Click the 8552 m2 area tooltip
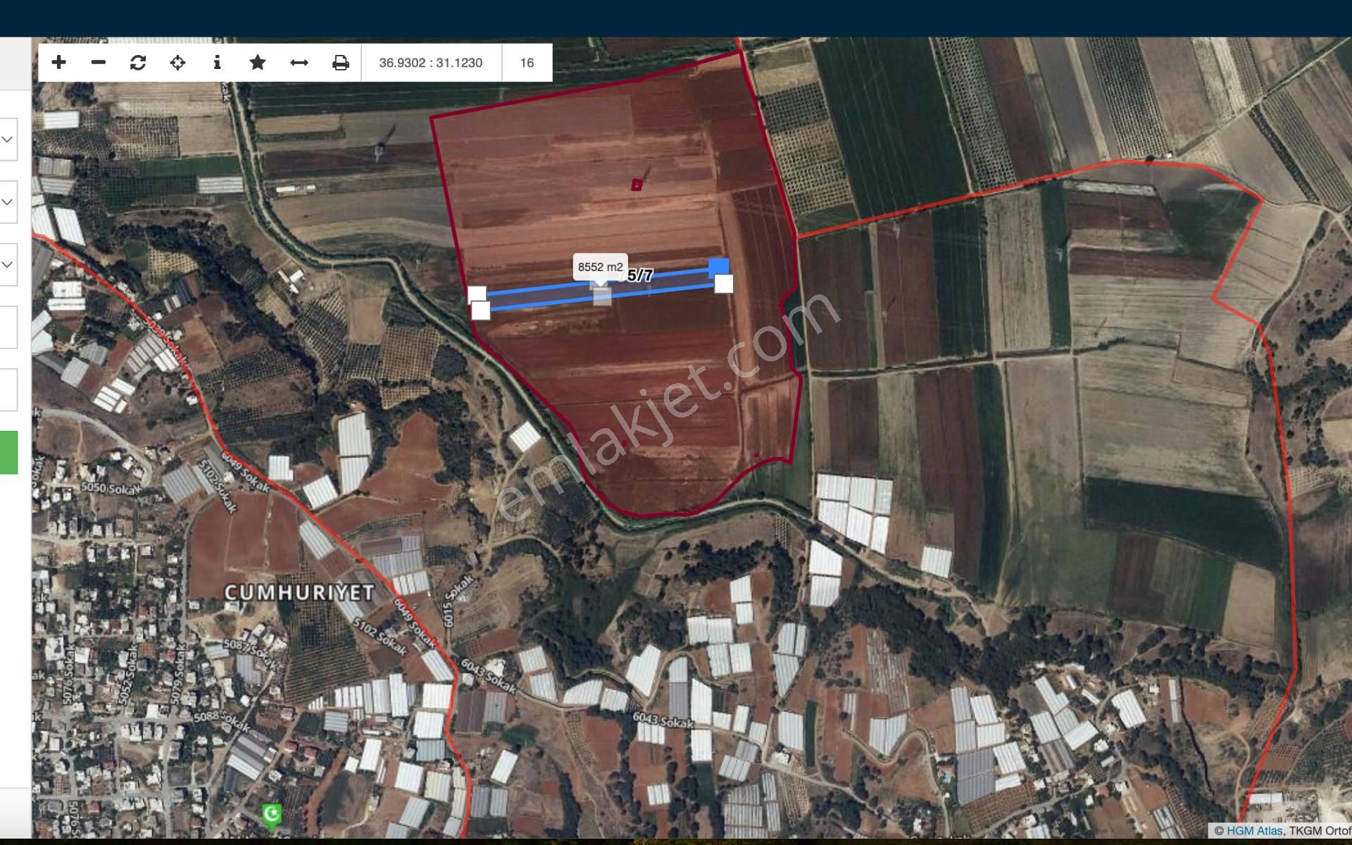This screenshot has width=1352, height=845. tap(600, 268)
